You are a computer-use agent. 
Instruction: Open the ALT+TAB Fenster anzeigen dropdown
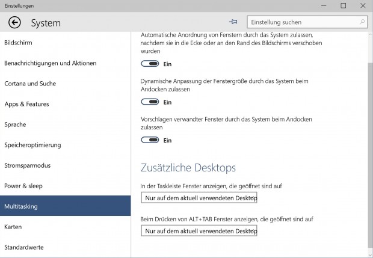pos(199,231)
